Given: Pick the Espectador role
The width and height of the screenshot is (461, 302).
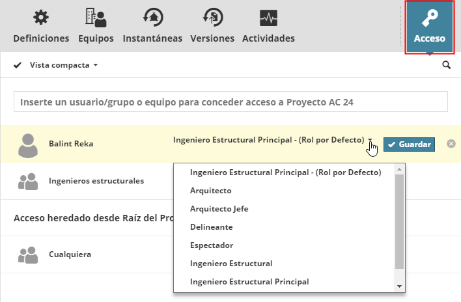Looking at the screenshot, I should coord(211,245).
